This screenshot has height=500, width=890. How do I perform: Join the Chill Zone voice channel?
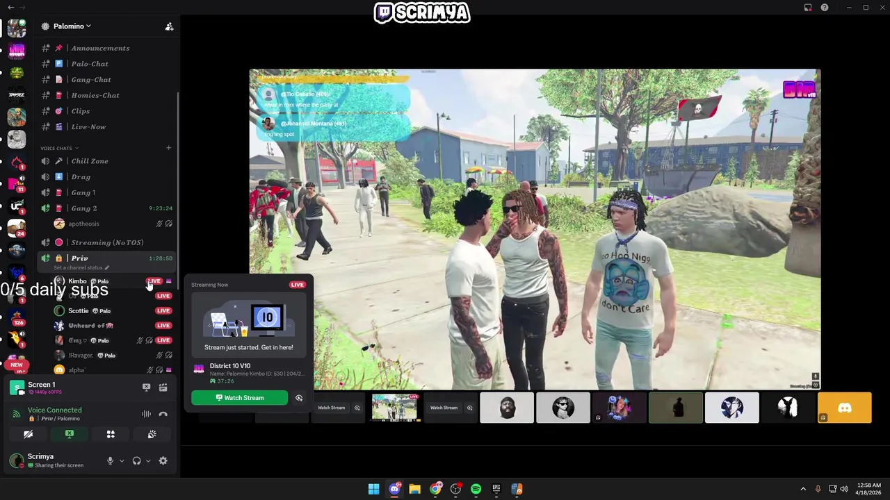point(106,161)
